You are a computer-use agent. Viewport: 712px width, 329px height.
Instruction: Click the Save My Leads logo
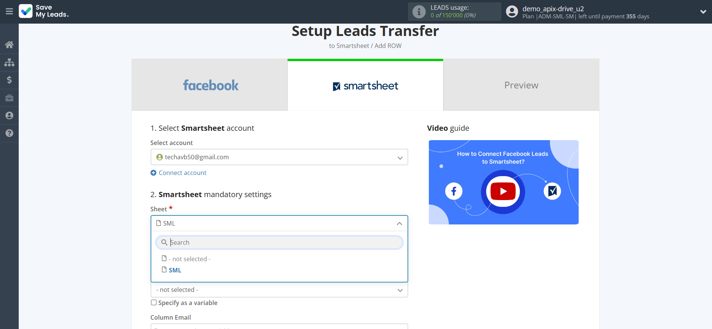44,11
